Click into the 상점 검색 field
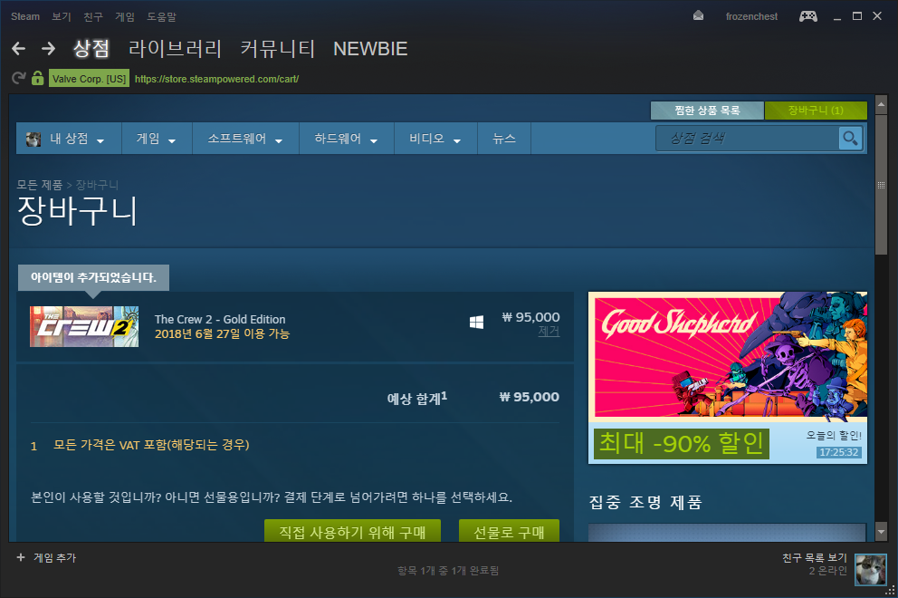Viewport: 898px width, 598px height. [747, 138]
